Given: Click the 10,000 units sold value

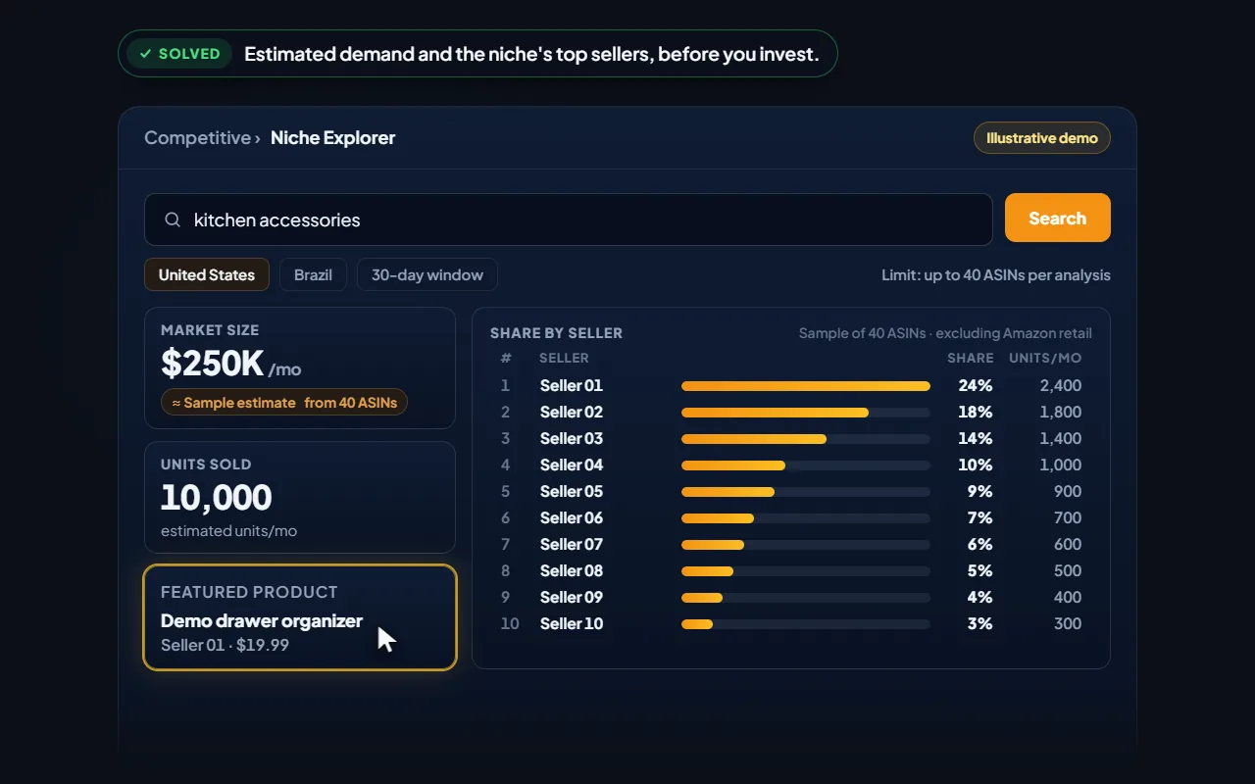Looking at the screenshot, I should click(217, 498).
